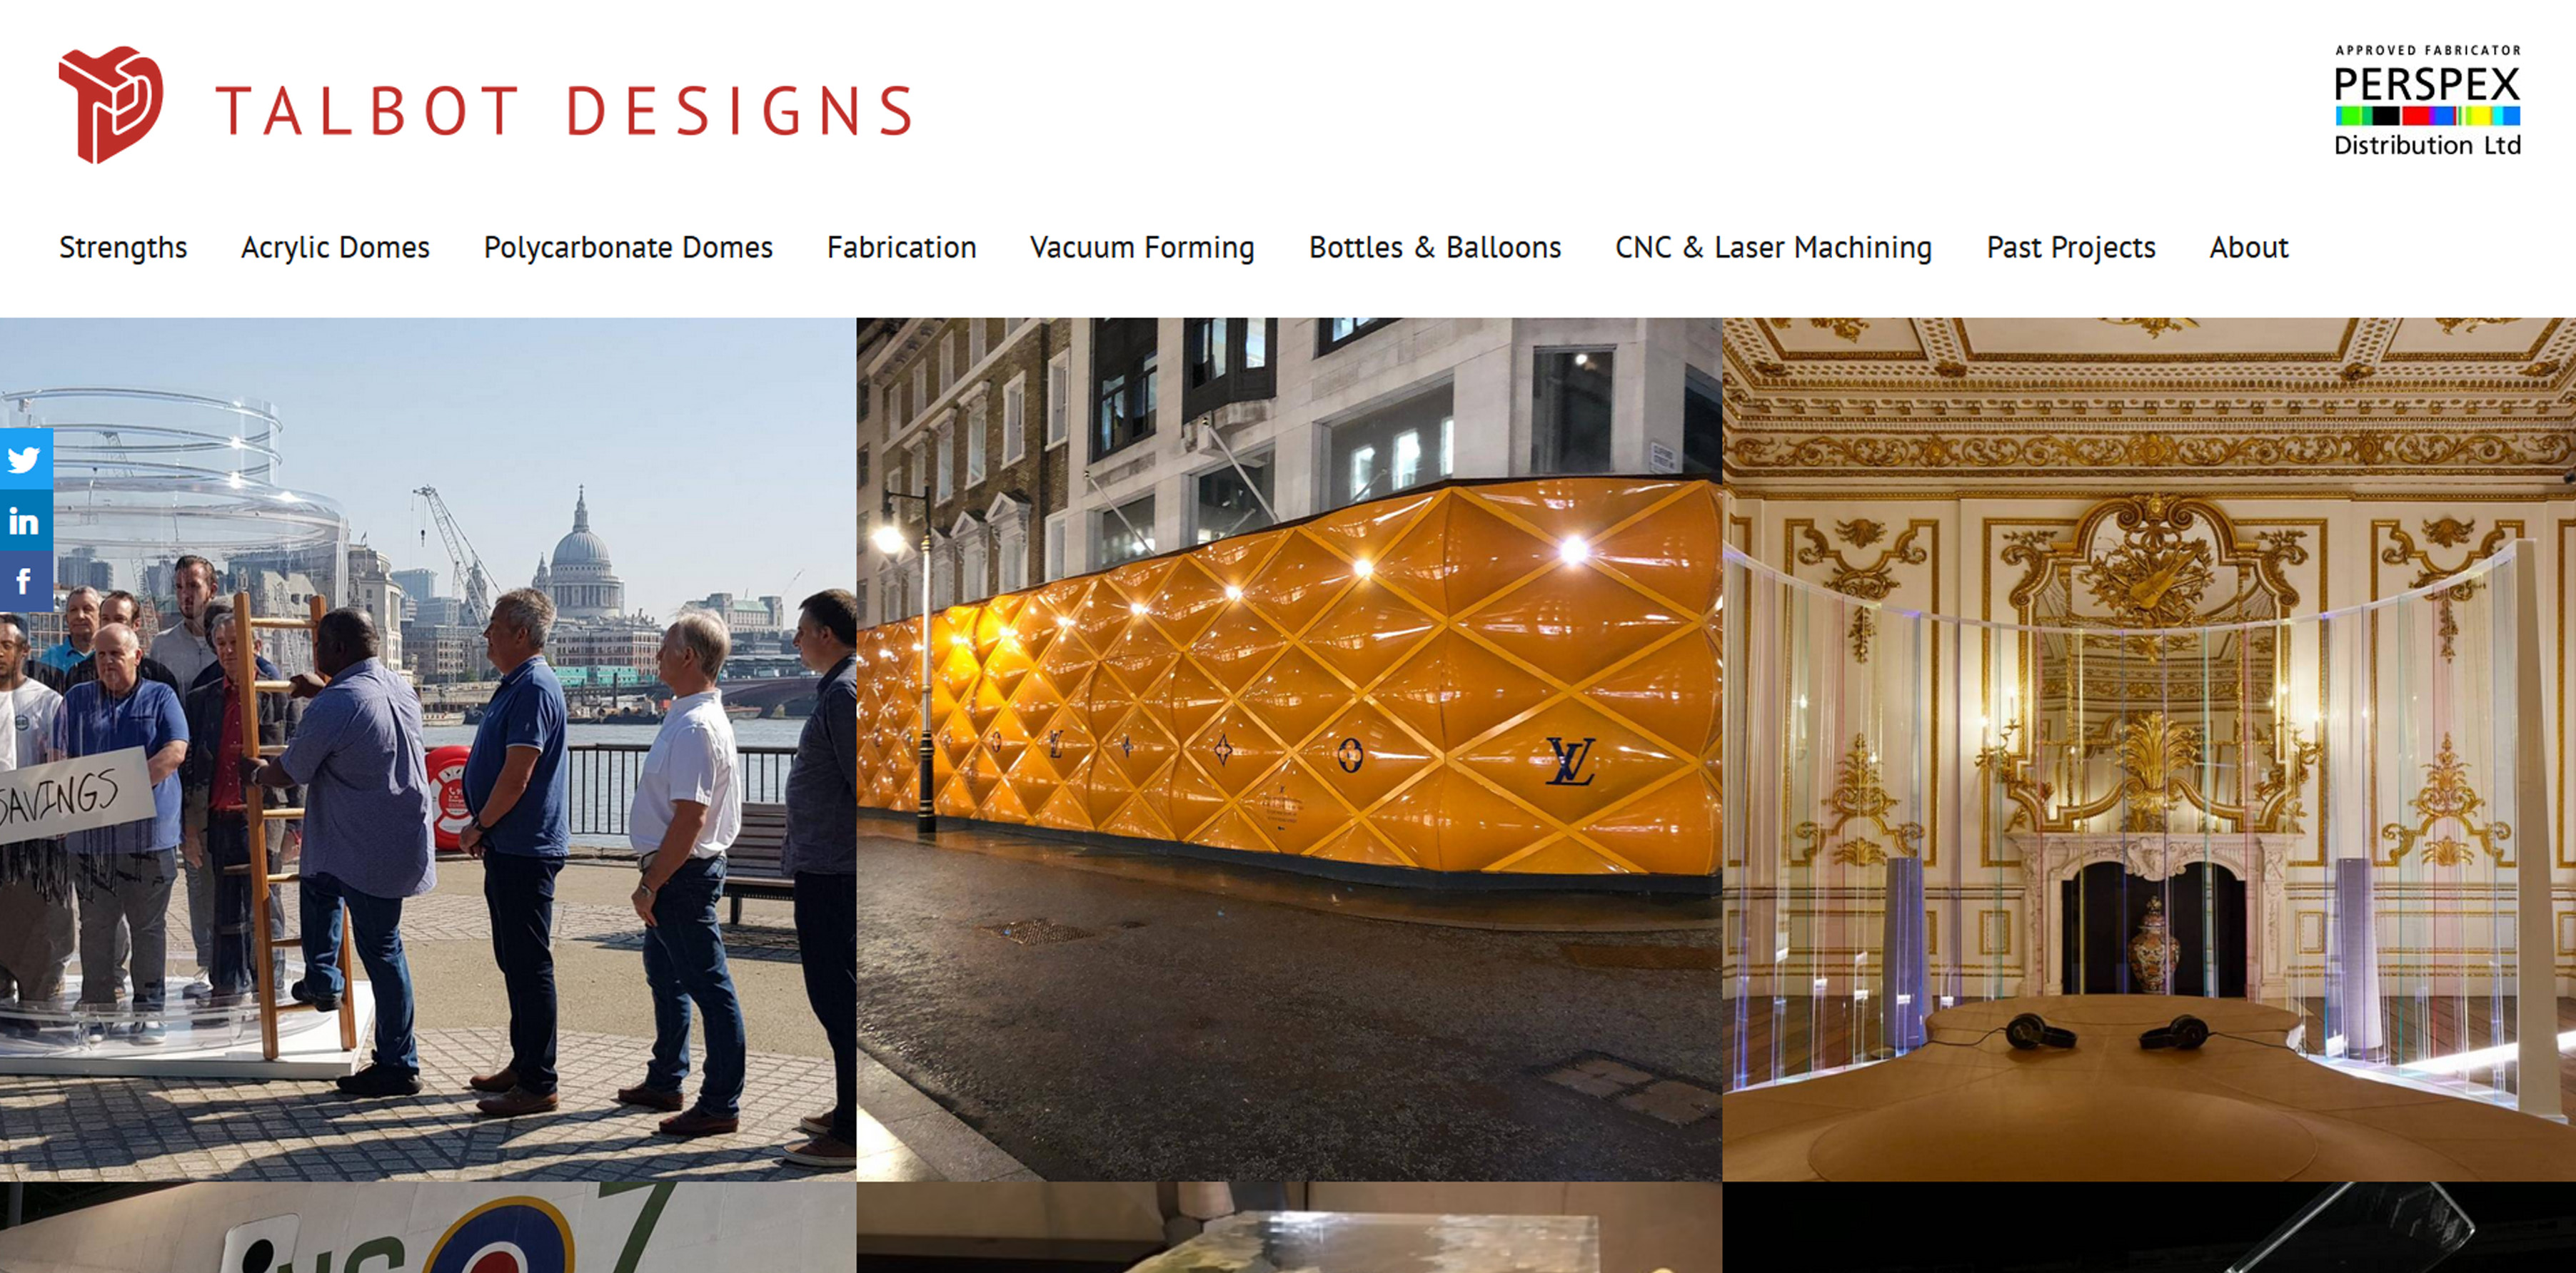Open the riverside acrylic dome project photo
The width and height of the screenshot is (2576, 1273).
(x=428, y=749)
